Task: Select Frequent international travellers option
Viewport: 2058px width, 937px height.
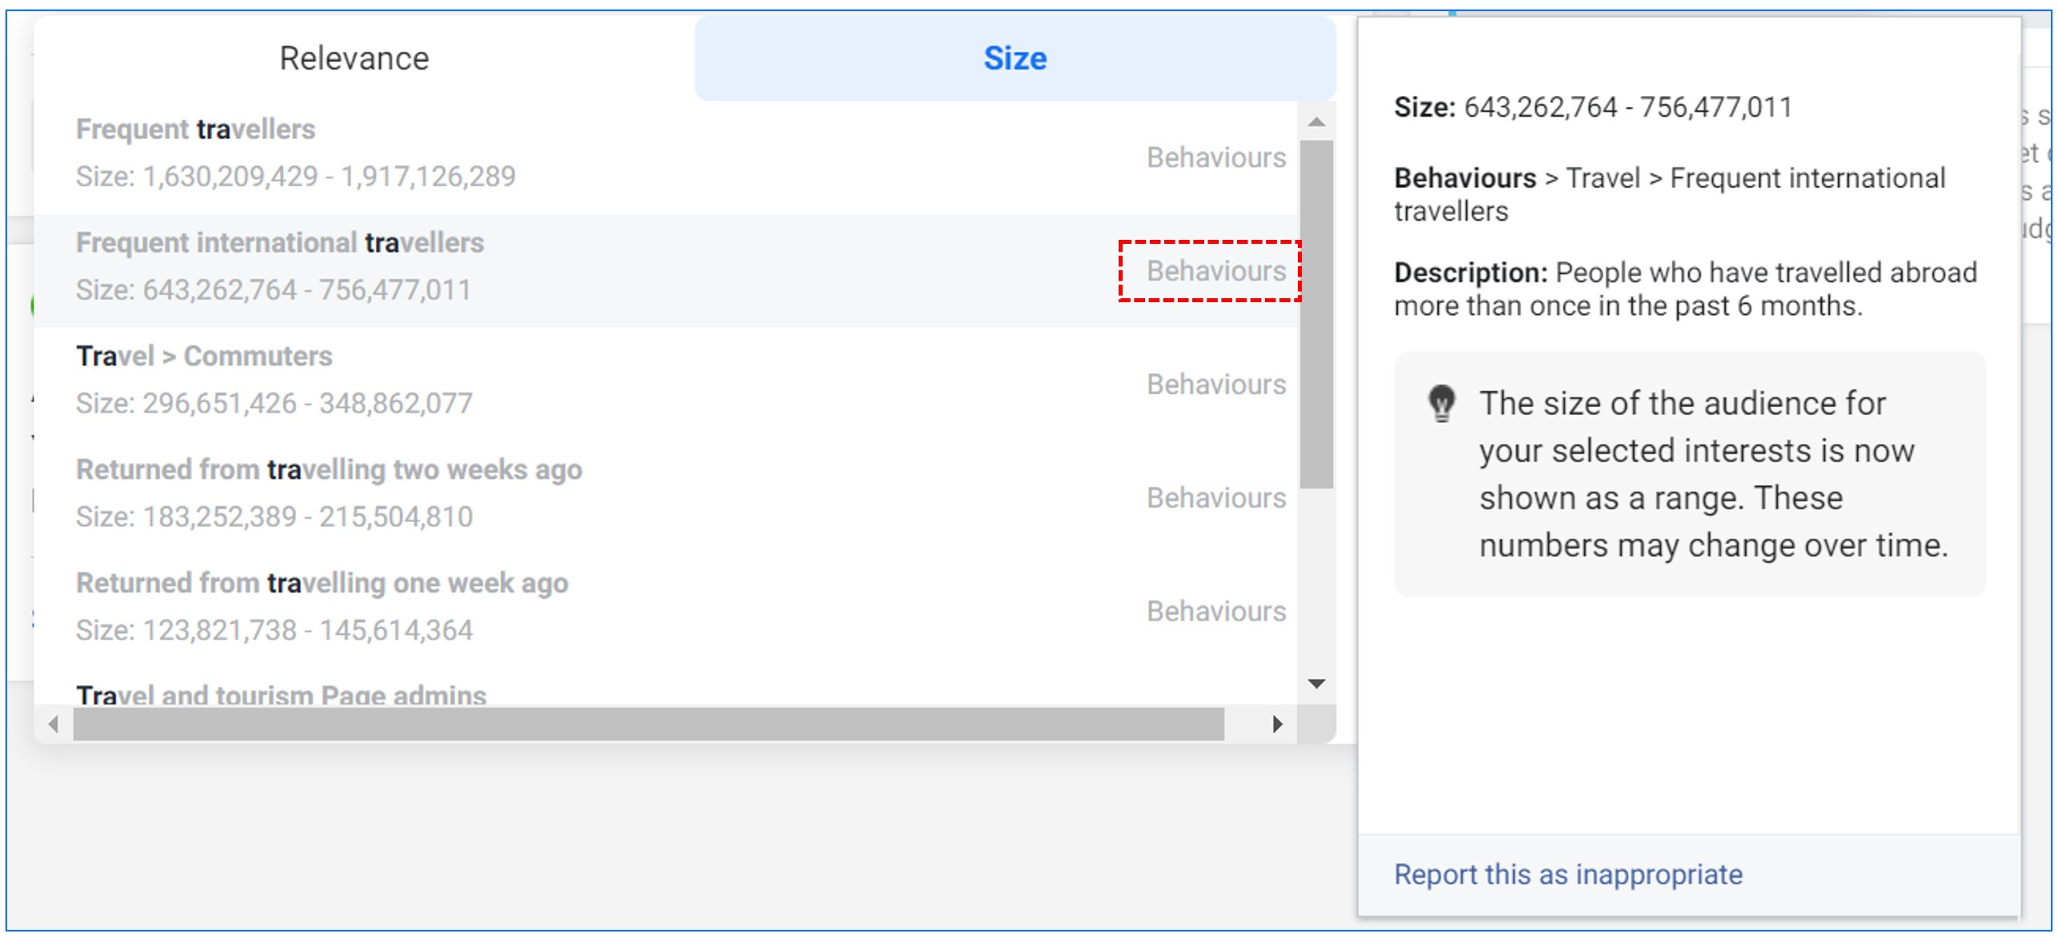Action: [x=280, y=243]
